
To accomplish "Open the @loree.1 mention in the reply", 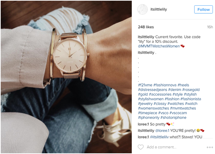I will click(162, 130).
